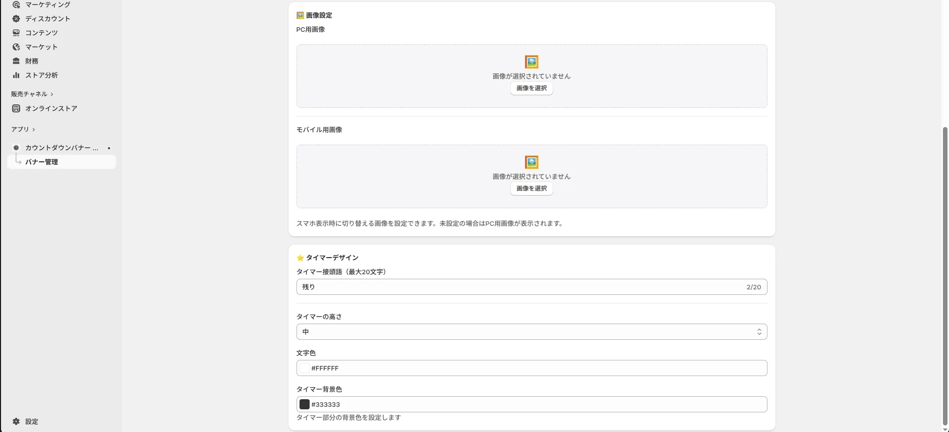Expand the sales channels section chevron
949x432 pixels.
pyautogui.click(x=52, y=94)
